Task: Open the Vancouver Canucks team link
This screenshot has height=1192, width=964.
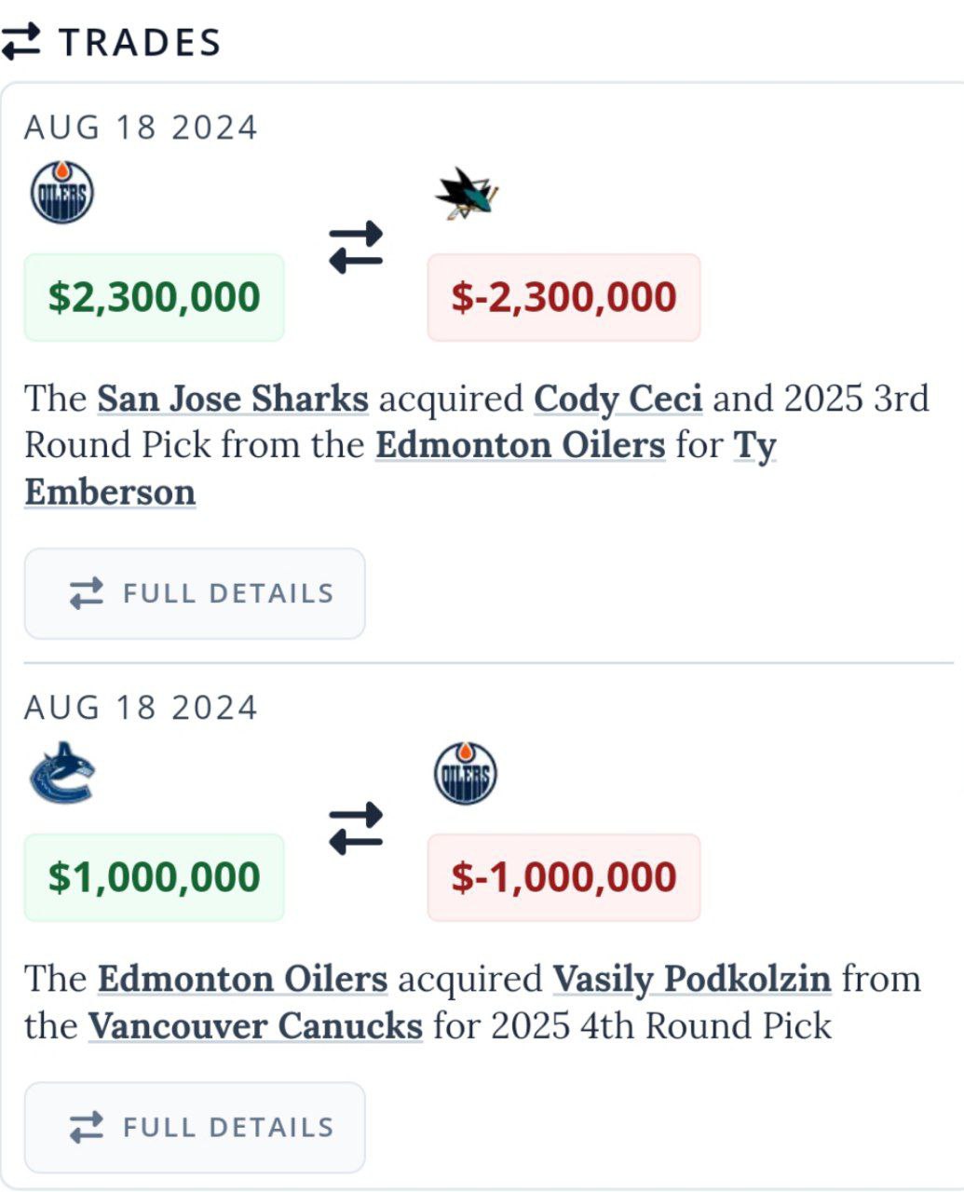Action: pyautogui.click(x=255, y=1026)
